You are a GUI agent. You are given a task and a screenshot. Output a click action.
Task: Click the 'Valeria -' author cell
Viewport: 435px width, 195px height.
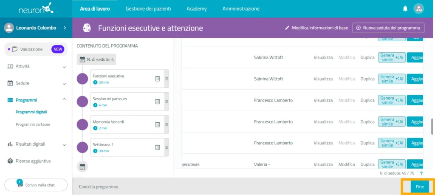coord(262,164)
